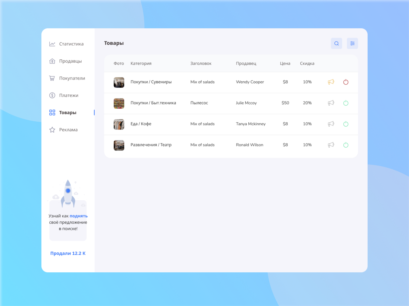Open the Покупки / Сувениры product thumbnail
Viewport: 409px width, 306px height.
pos(119,82)
